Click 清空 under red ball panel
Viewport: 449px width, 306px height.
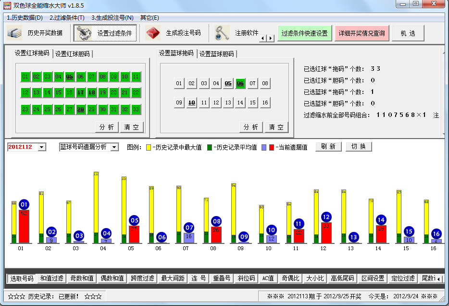pyautogui.click(x=131, y=127)
